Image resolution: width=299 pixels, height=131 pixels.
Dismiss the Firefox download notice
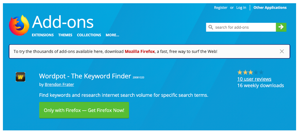[x=282, y=51]
